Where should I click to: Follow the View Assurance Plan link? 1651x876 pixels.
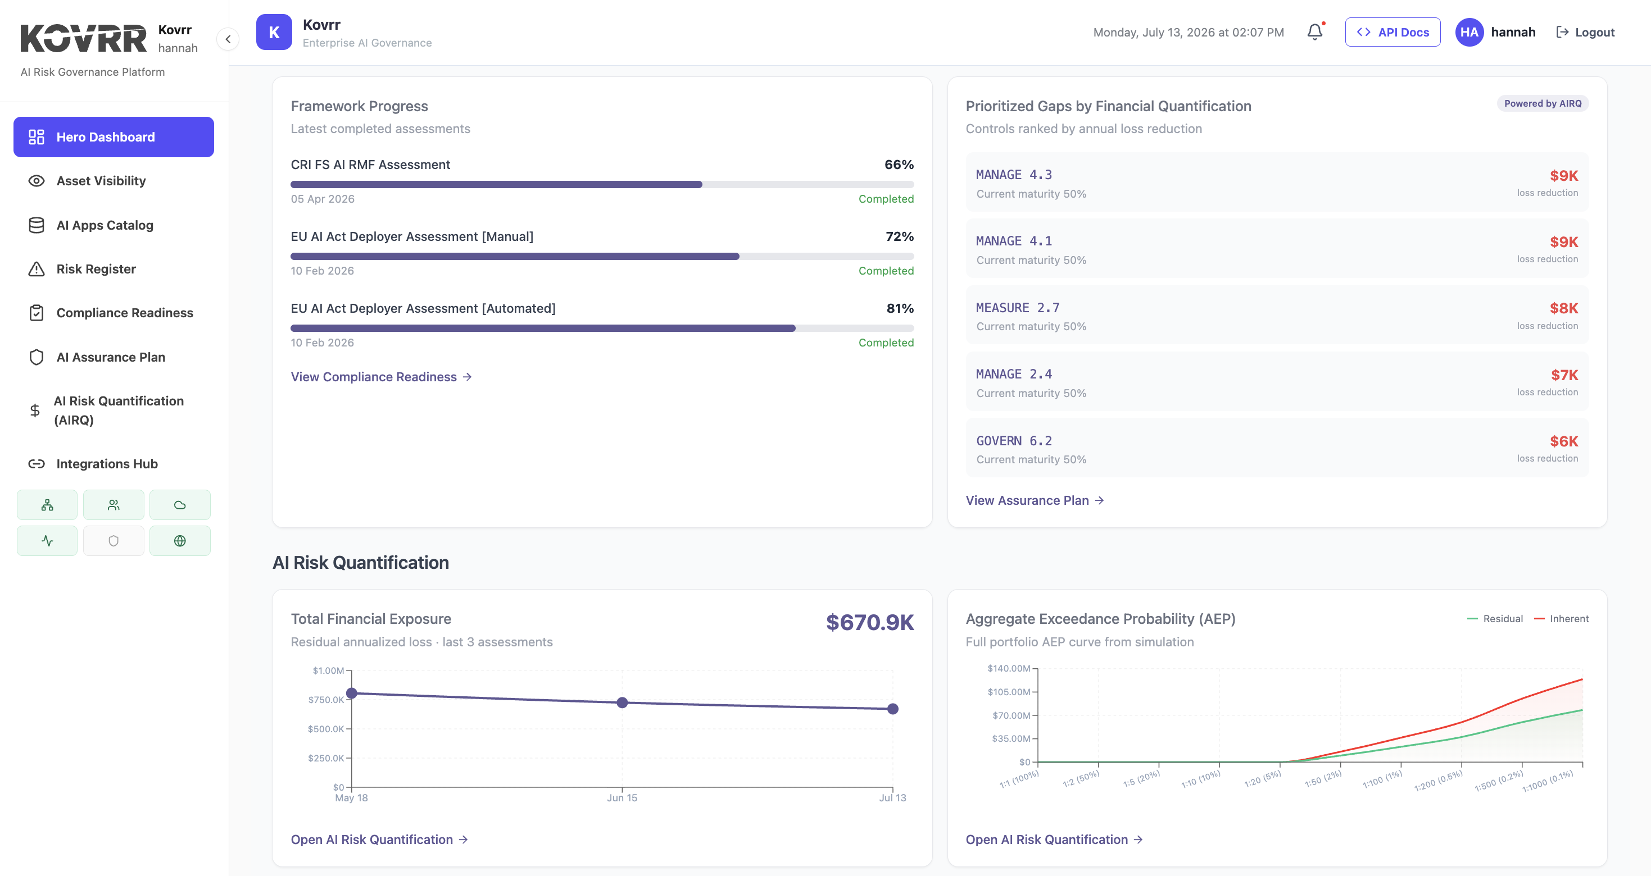point(1035,500)
